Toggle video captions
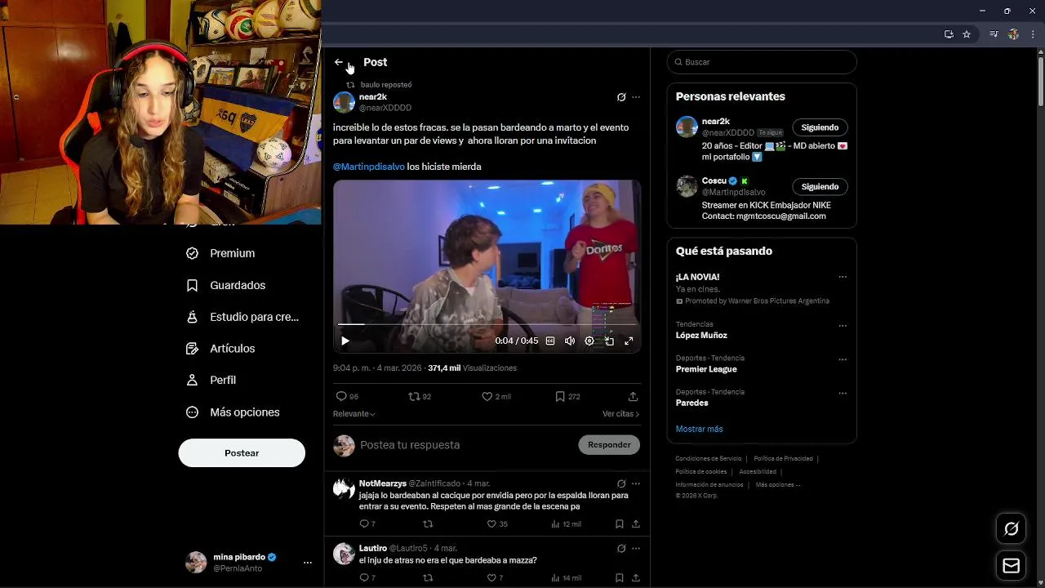The height and width of the screenshot is (588, 1045). pos(550,341)
